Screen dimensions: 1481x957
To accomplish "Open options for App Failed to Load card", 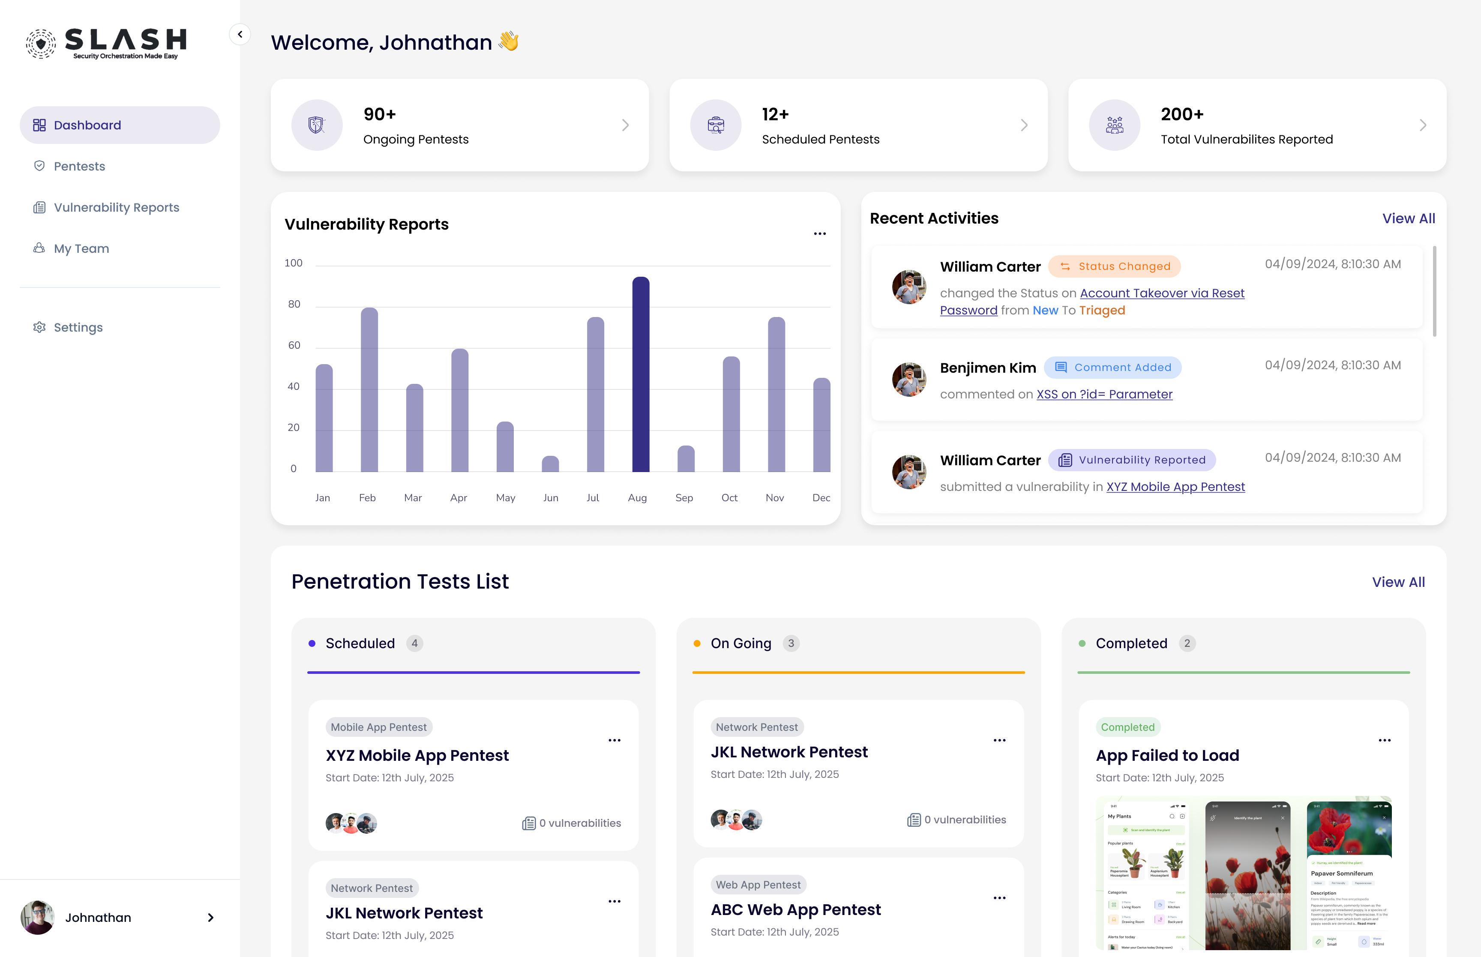I will tap(1385, 740).
